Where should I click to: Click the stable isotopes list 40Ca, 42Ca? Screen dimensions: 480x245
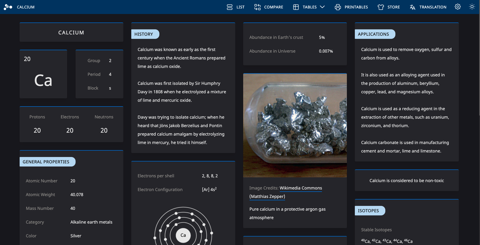[x=387, y=241]
